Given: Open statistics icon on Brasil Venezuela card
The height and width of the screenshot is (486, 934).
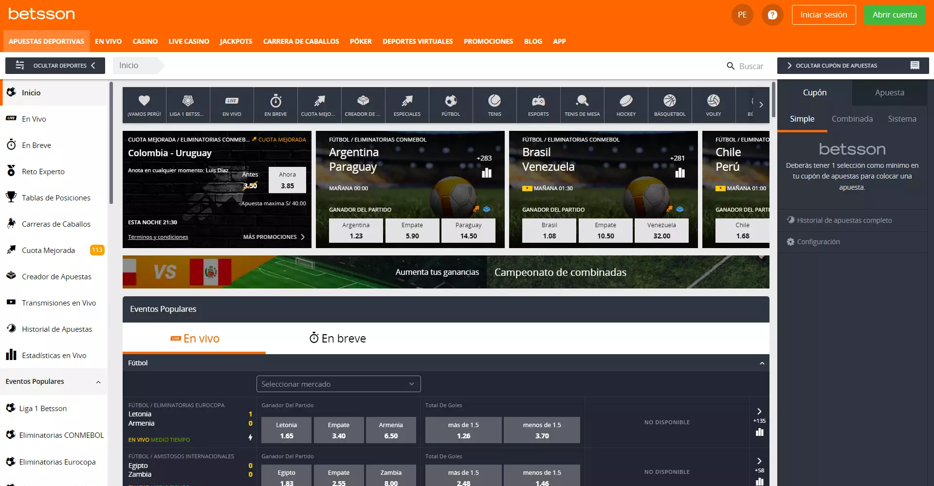Looking at the screenshot, I should pyautogui.click(x=680, y=173).
